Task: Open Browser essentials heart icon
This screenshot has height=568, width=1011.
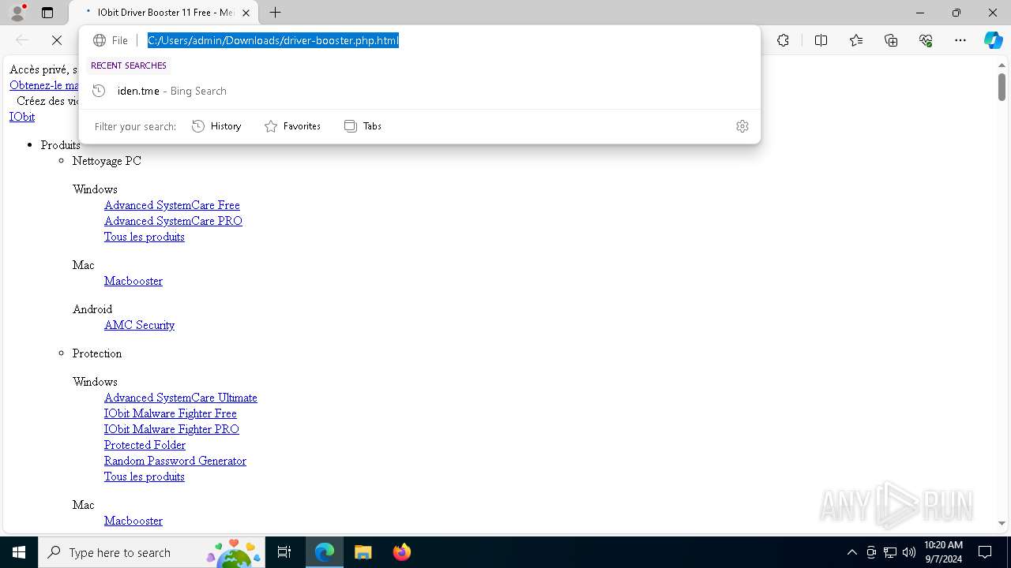Action: click(926, 40)
